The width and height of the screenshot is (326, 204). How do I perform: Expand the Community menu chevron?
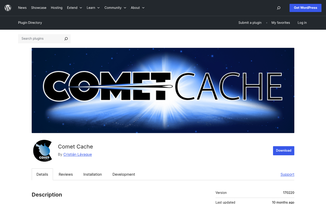125,8
